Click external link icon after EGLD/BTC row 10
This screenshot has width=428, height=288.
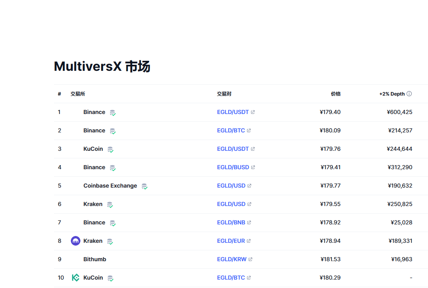(249, 278)
